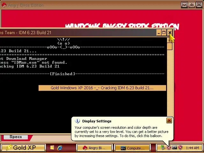Screen dimensions: 204x153
Task: Switch to the Compute... taskbar button
Action: click(x=133, y=148)
